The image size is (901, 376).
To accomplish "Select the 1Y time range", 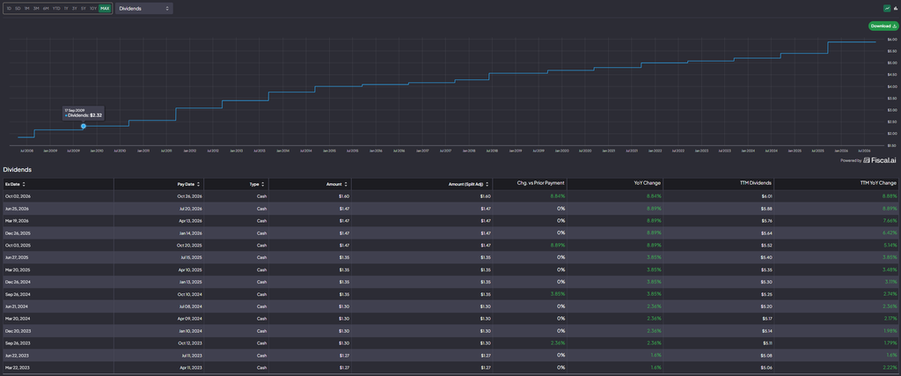I will [66, 9].
